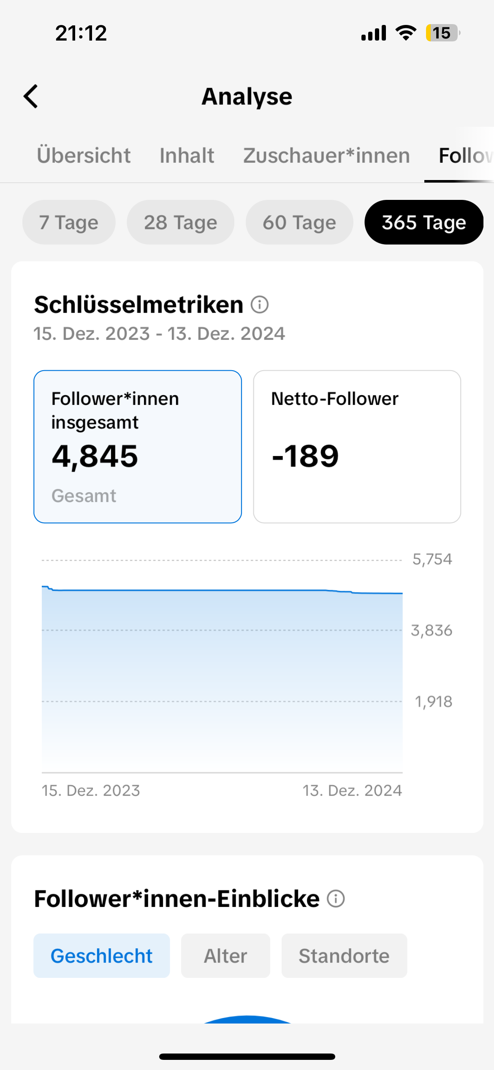Tap the blue follower chart line
This screenshot has width=494, height=1070.
pos(222,590)
